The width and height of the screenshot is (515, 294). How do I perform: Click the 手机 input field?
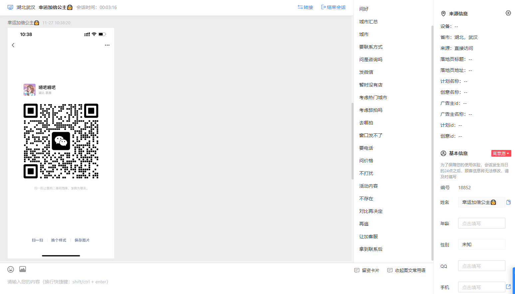[481, 287]
